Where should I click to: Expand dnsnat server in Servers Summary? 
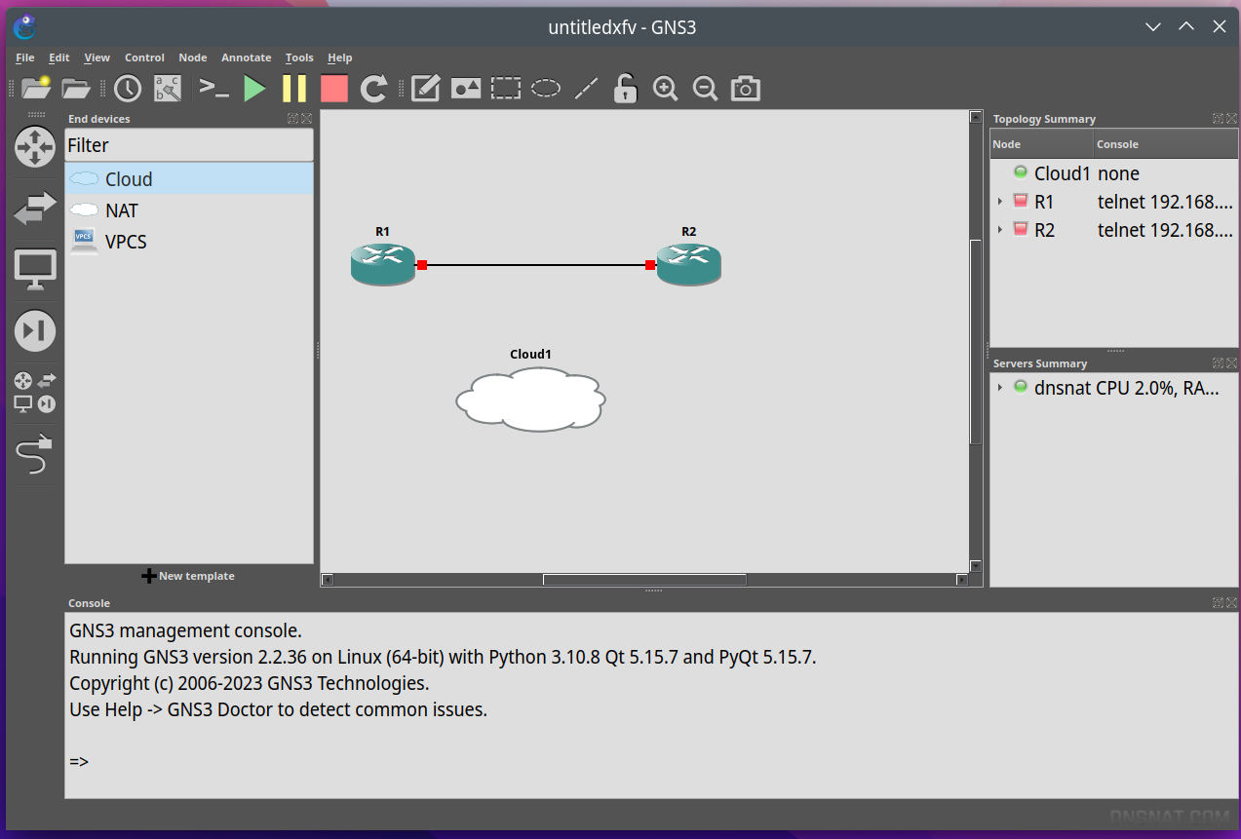1000,388
